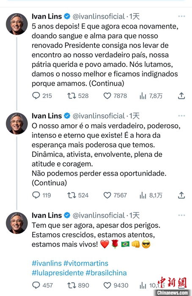Retweet the tweet with 528 retweets
Image resolution: width=192 pixels, height=296 pixels.
tap(71, 96)
